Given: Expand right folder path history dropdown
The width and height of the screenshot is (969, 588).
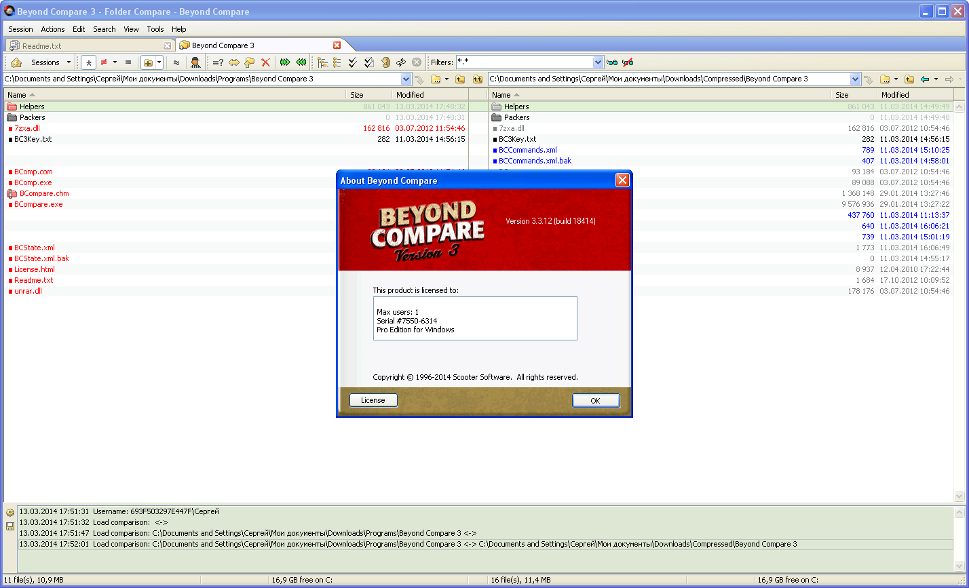Looking at the screenshot, I should click(x=856, y=79).
